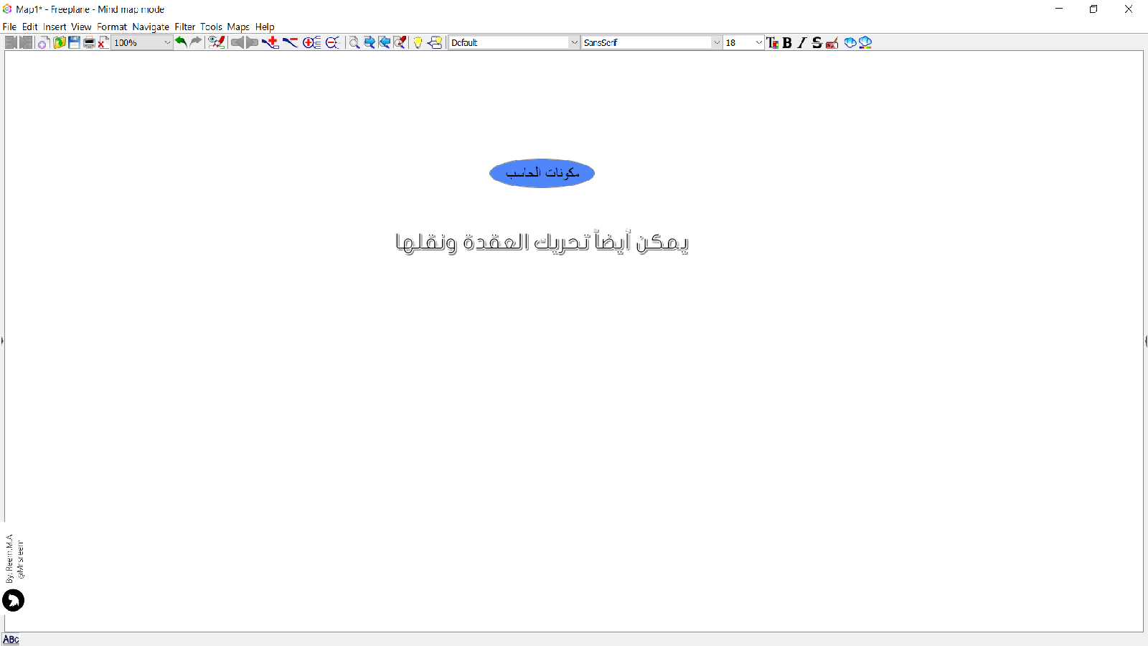Add a cloud around the node
1148x646 pixels.
[x=850, y=43]
